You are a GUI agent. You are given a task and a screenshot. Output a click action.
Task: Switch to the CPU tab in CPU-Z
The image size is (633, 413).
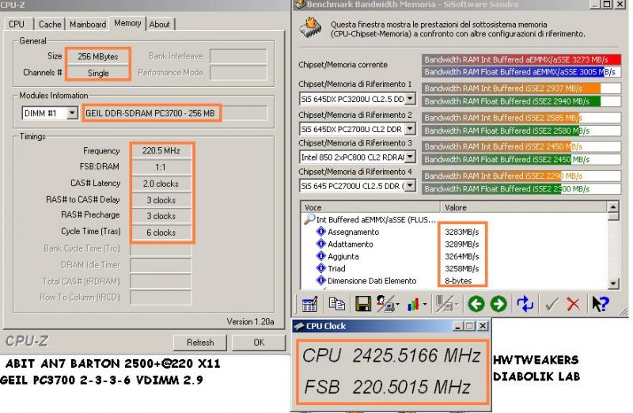(x=17, y=25)
